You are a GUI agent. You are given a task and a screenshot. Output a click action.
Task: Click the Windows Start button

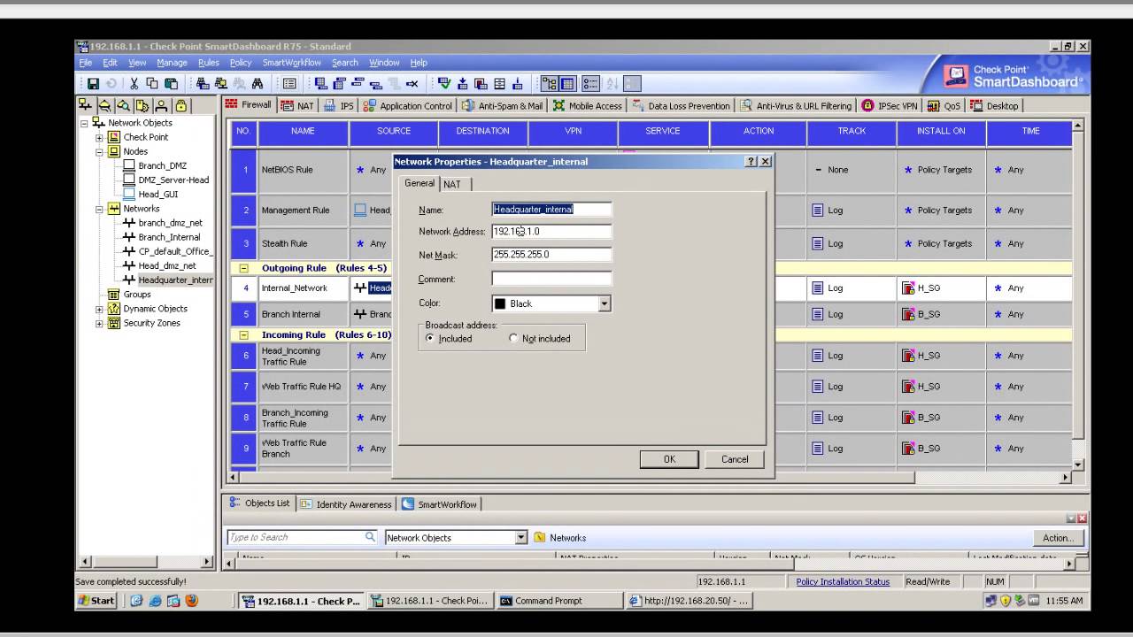[96, 601]
